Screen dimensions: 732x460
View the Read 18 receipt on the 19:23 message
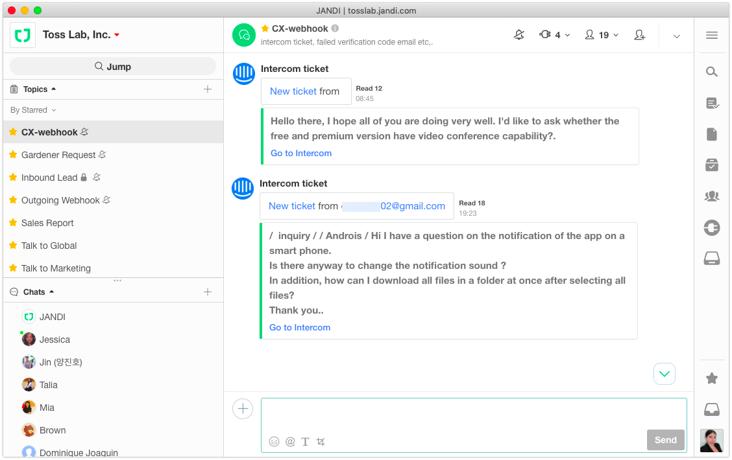coord(472,203)
